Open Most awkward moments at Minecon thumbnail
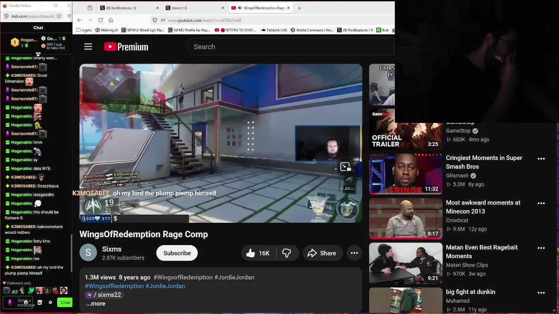This screenshot has width=559, height=314. 406,218
